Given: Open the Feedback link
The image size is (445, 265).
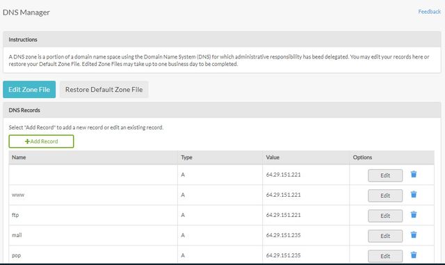Looking at the screenshot, I should coord(430,12).
